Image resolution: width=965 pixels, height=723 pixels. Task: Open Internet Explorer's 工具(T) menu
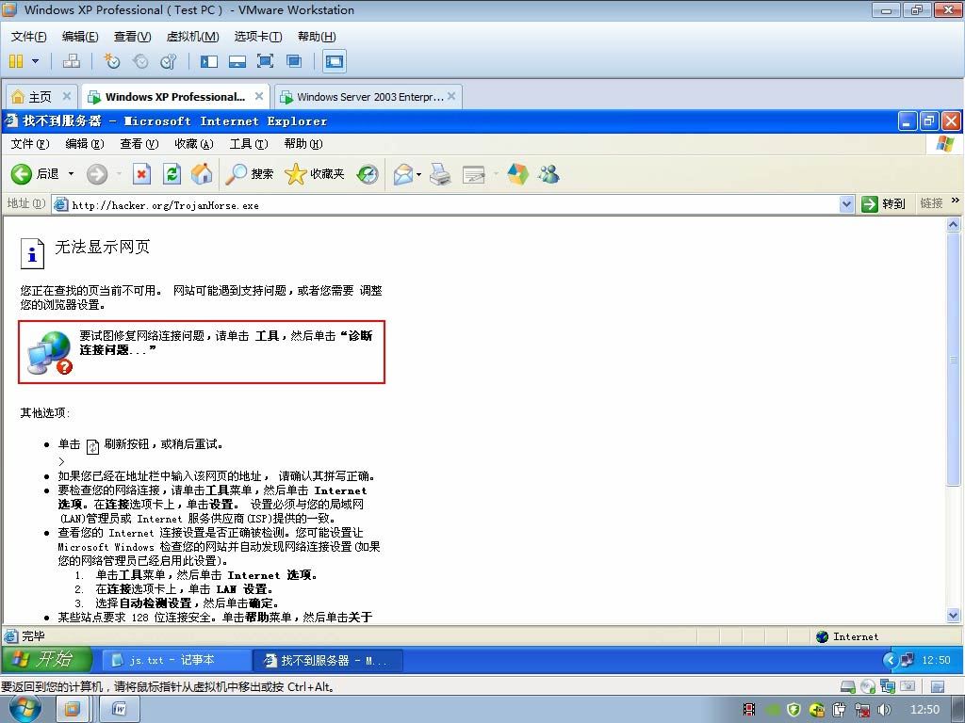pos(249,144)
